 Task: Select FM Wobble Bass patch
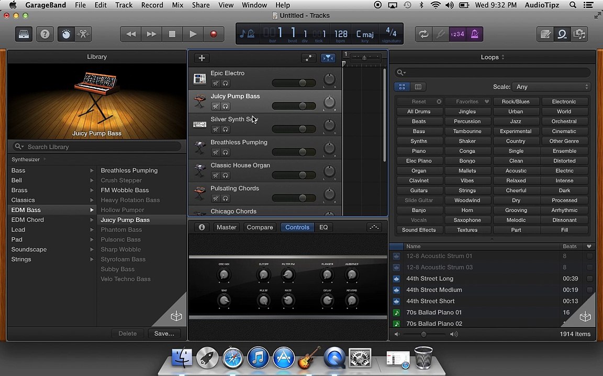(125, 190)
